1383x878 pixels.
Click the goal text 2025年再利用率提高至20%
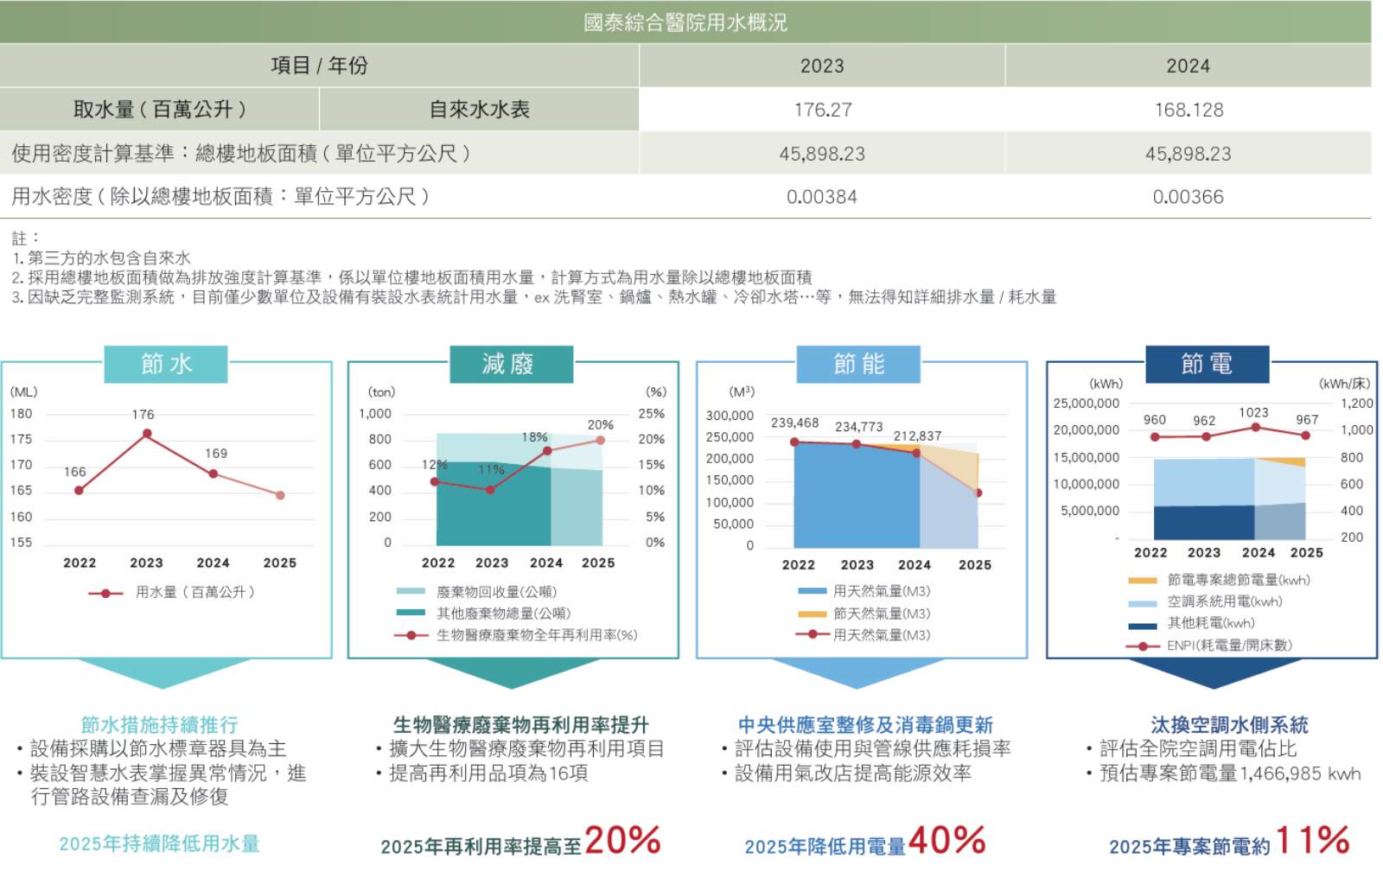point(521,841)
